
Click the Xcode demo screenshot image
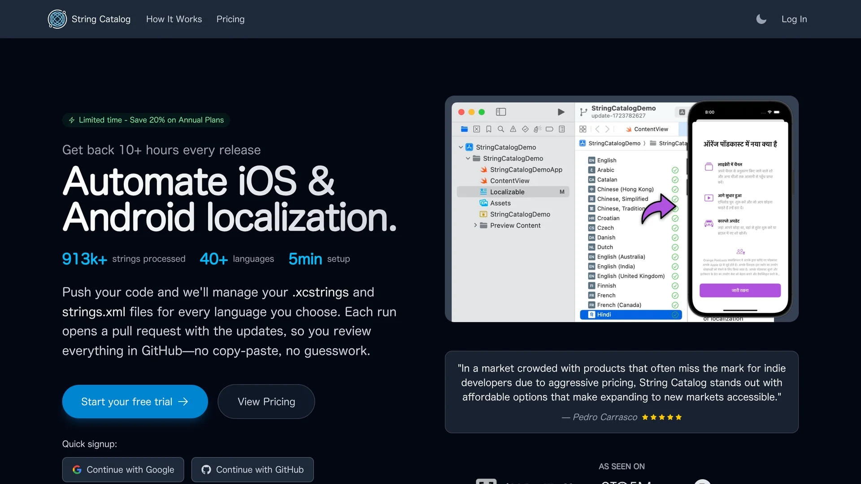(622, 209)
